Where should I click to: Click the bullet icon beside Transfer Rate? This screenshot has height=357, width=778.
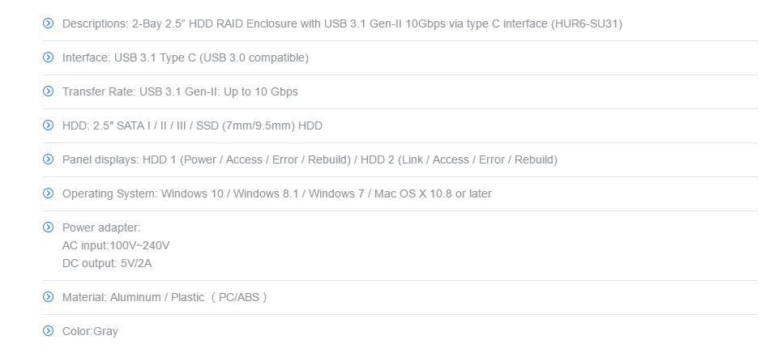point(48,91)
